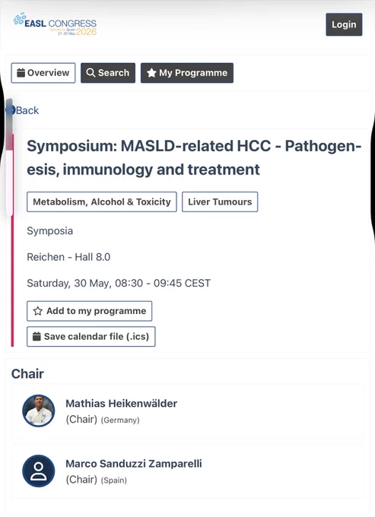Open Mathias Heikenwälder's profile photo
The image size is (375, 517).
tap(39, 411)
